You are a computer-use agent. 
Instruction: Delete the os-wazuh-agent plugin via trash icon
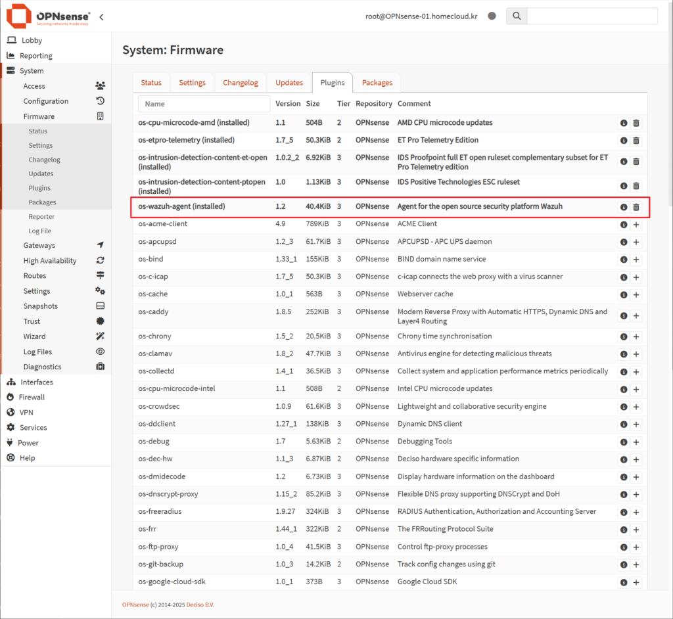click(x=636, y=207)
